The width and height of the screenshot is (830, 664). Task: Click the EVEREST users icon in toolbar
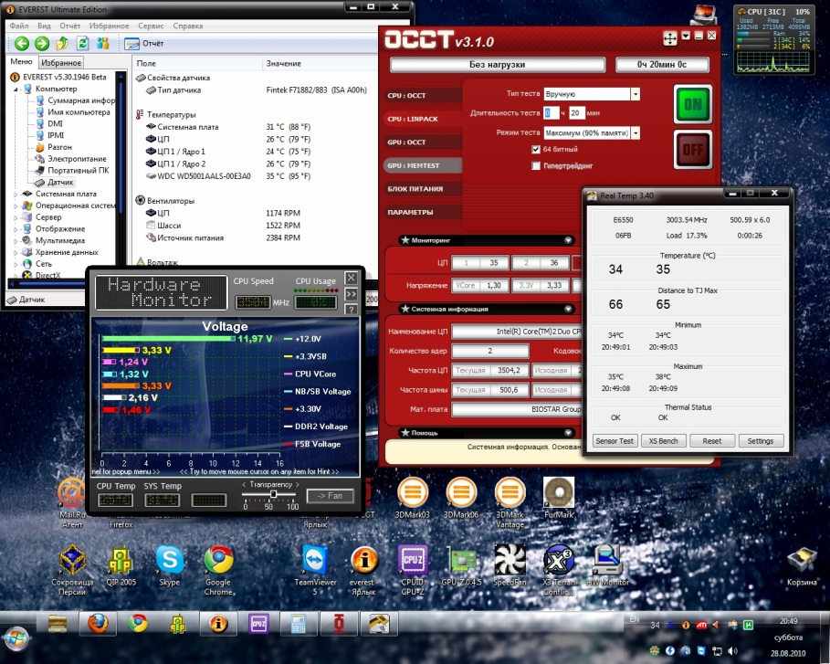tap(102, 44)
